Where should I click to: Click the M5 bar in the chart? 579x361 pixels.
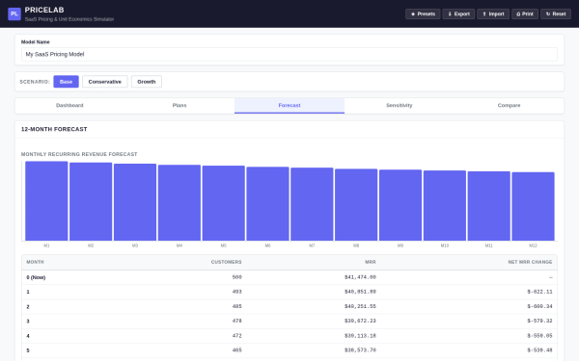click(224, 203)
